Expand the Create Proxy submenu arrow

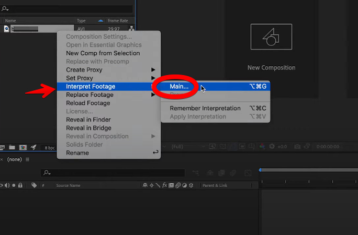tap(153, 69)
